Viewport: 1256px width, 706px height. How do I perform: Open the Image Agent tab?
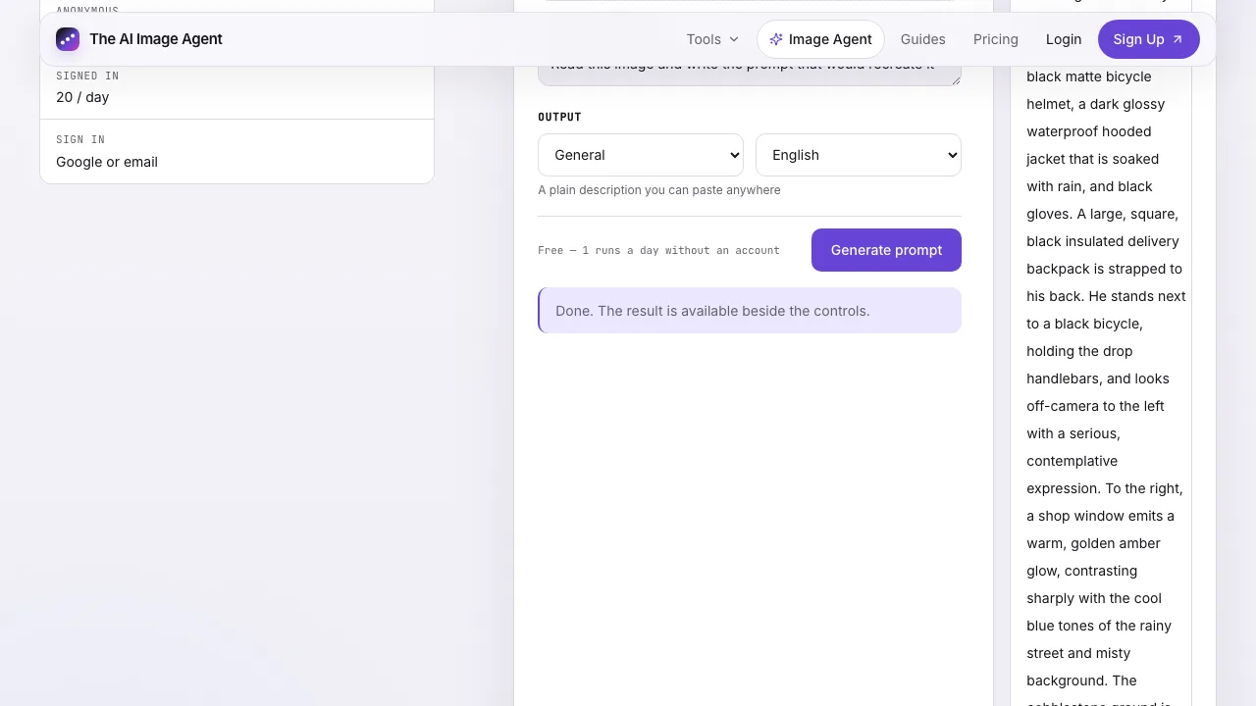820,39
